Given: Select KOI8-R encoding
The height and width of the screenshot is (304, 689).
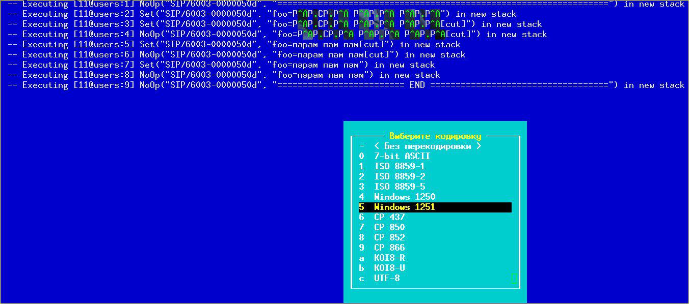Looking at the screenshot, I should (x=389, y=258).
